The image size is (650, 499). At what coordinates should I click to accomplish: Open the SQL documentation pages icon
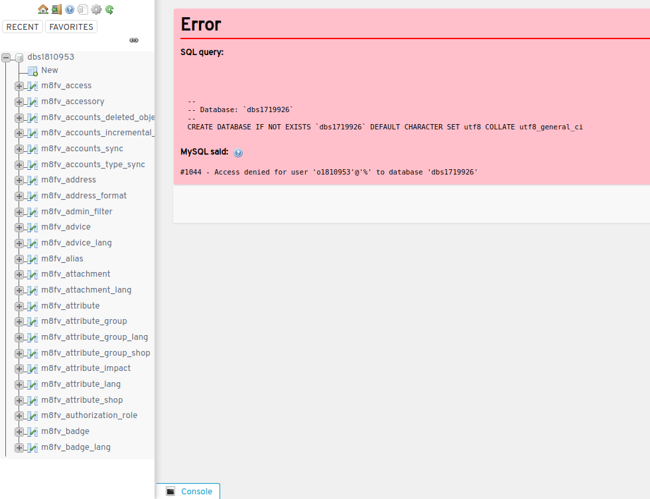click(83, 9)
